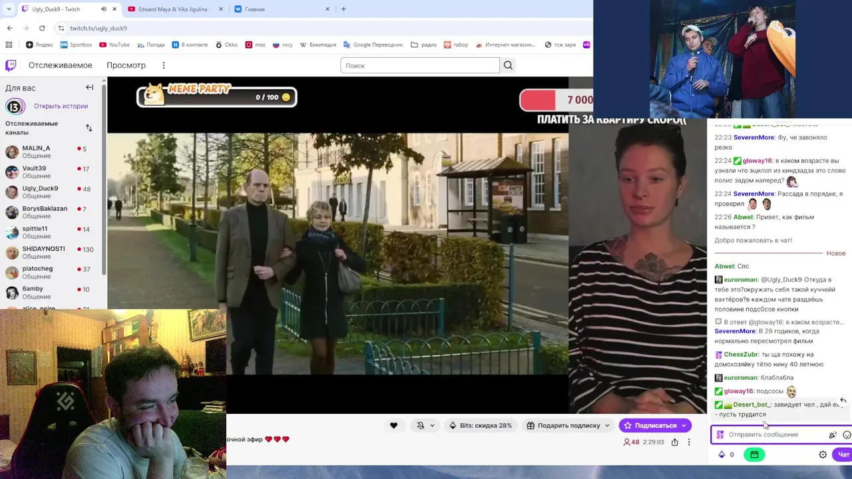The height and width of the screenshot is (479, 852).
Task: Click the Подписаться subscribe button
Action: [655, 426]
